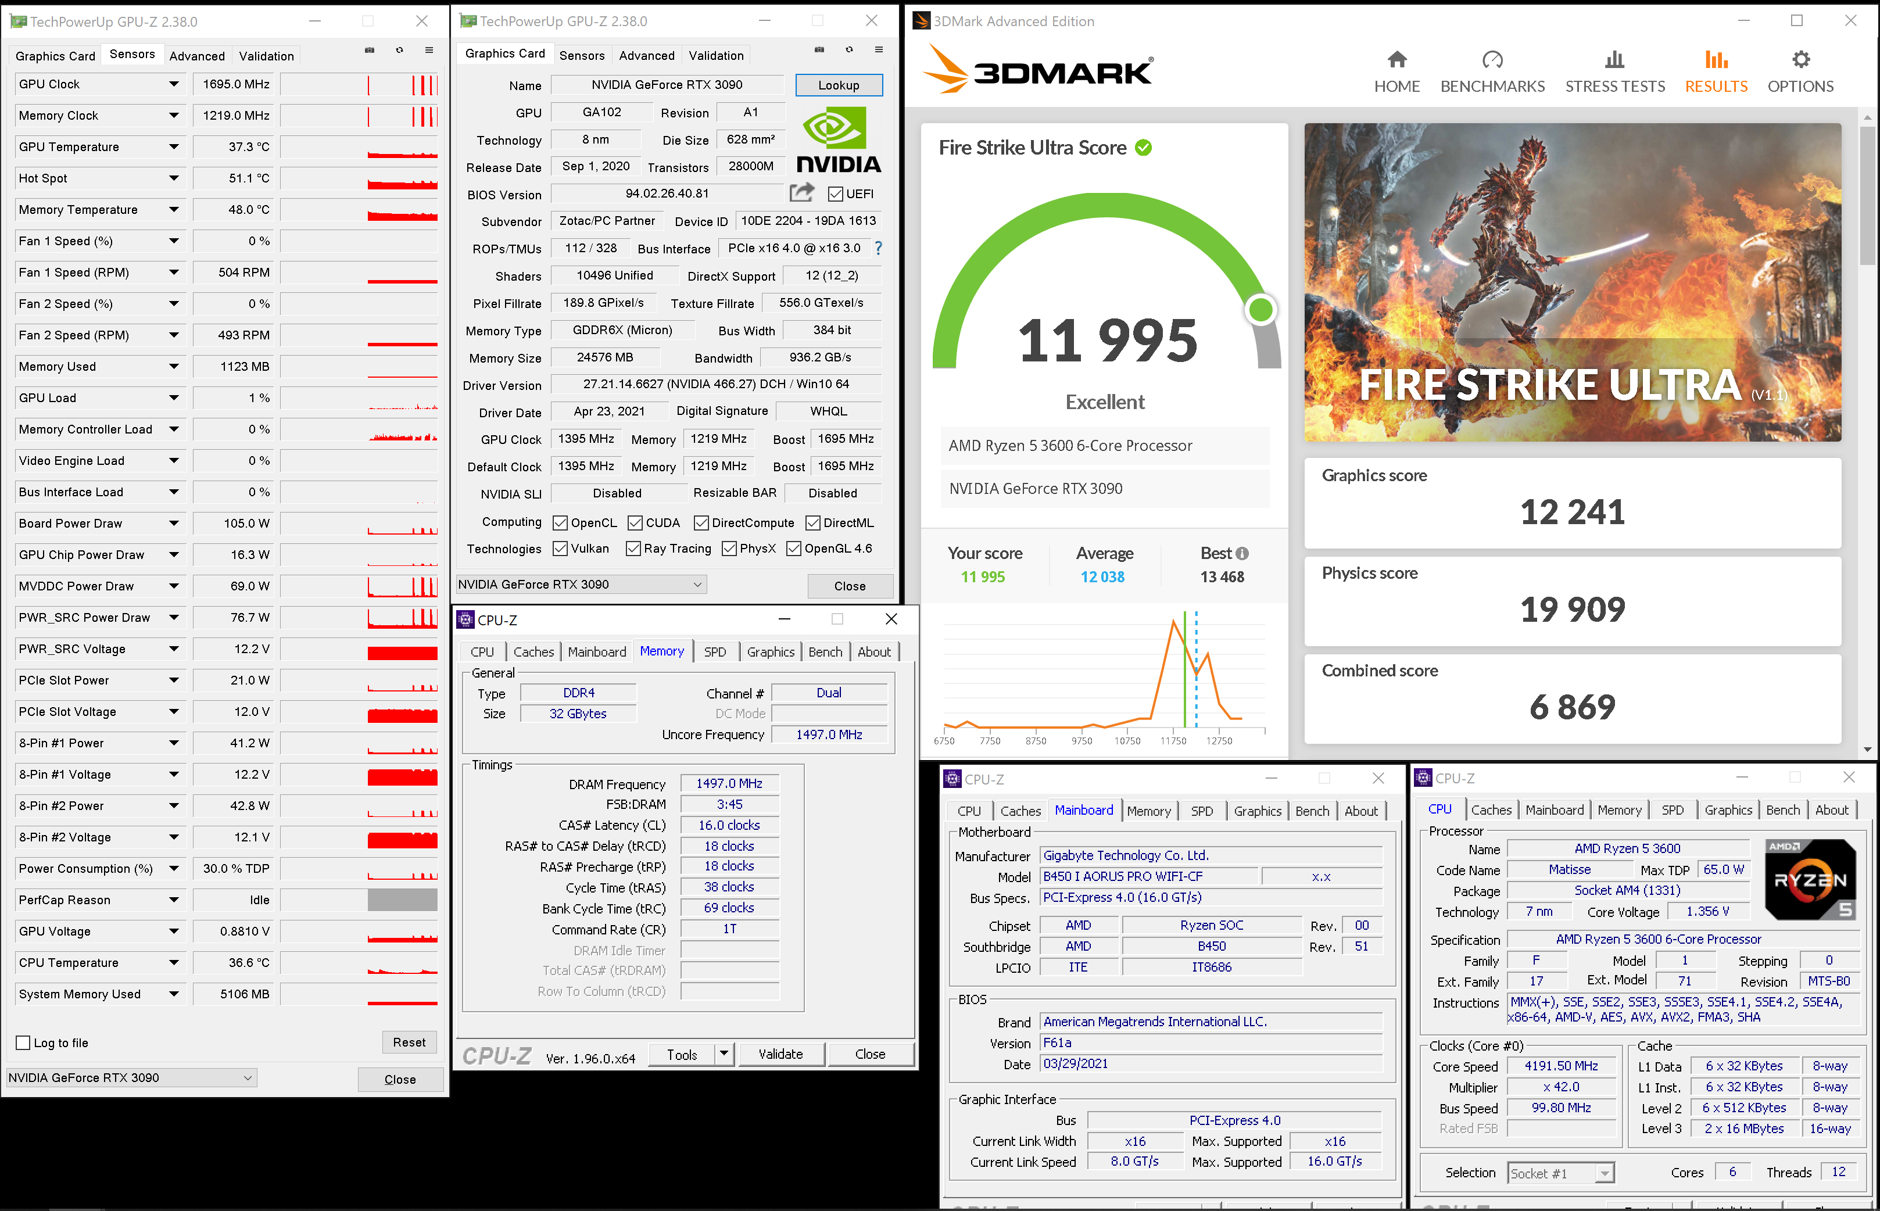Toggle the OpenCL checkbox
Image resolution: width=1880 pixels, height=1211 pixels.
(x=560, y=523)
